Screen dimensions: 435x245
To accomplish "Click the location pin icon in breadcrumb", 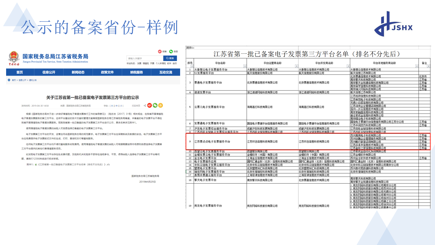I will (9, 80).
